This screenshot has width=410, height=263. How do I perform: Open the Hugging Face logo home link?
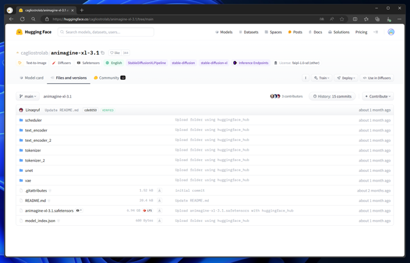tap(33, 32)
